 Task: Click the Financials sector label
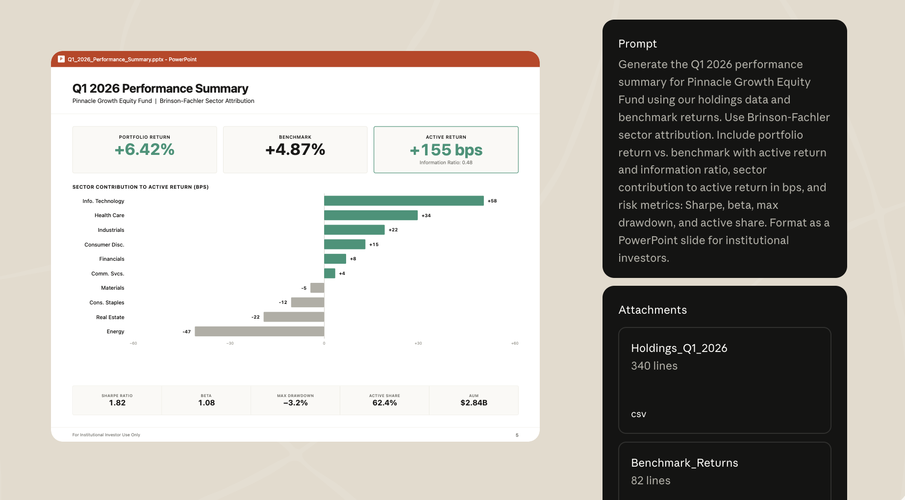pos(112,259)
